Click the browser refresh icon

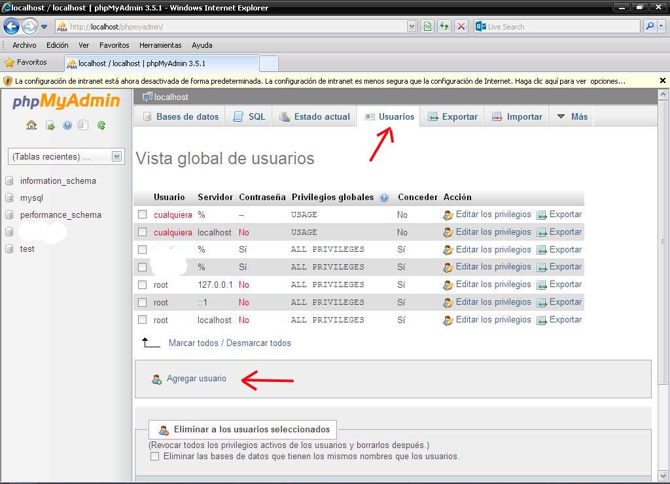(x=444, y=26)
